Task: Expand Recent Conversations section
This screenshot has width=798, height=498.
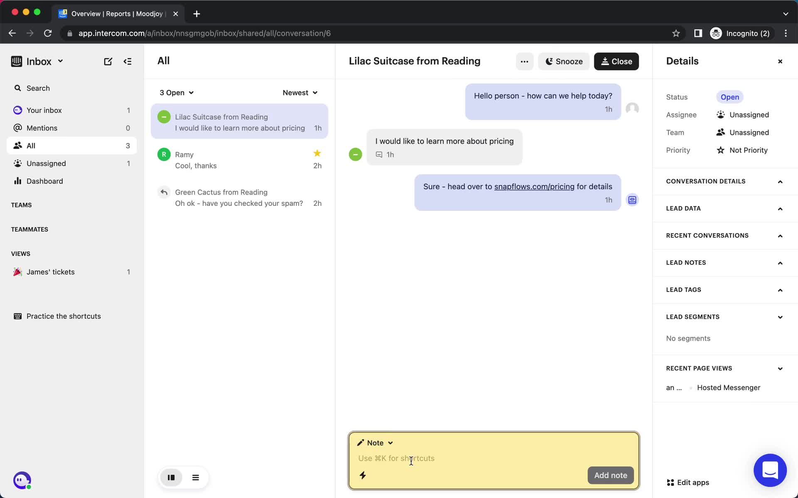Action: click(x=725, y=235)
